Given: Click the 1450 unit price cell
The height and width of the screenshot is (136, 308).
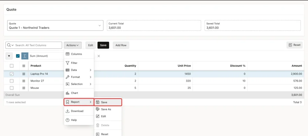Looking at the screenshot, I should pos(165,74).
